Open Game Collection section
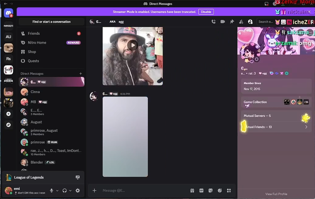The image size is (315, 199). (277, 103)
